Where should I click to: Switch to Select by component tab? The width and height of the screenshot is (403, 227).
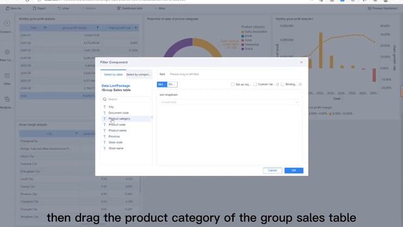(139, 74)
